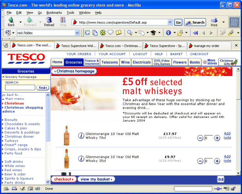Open the 'Christmas homepage' link button

74,71
